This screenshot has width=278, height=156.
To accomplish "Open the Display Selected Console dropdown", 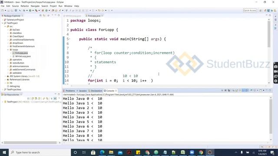I will pos(258,91).
